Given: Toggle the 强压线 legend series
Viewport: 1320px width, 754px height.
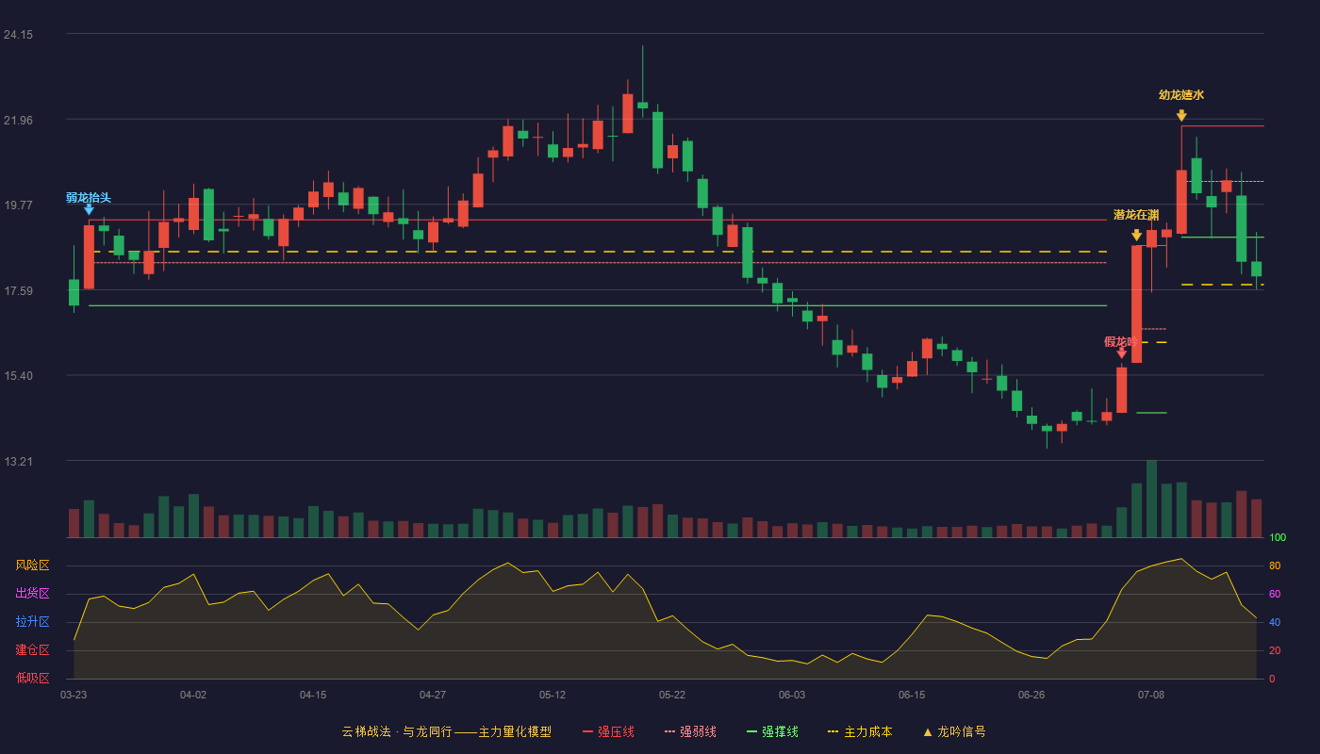Looking at the screenshot, I should point(608,731).
